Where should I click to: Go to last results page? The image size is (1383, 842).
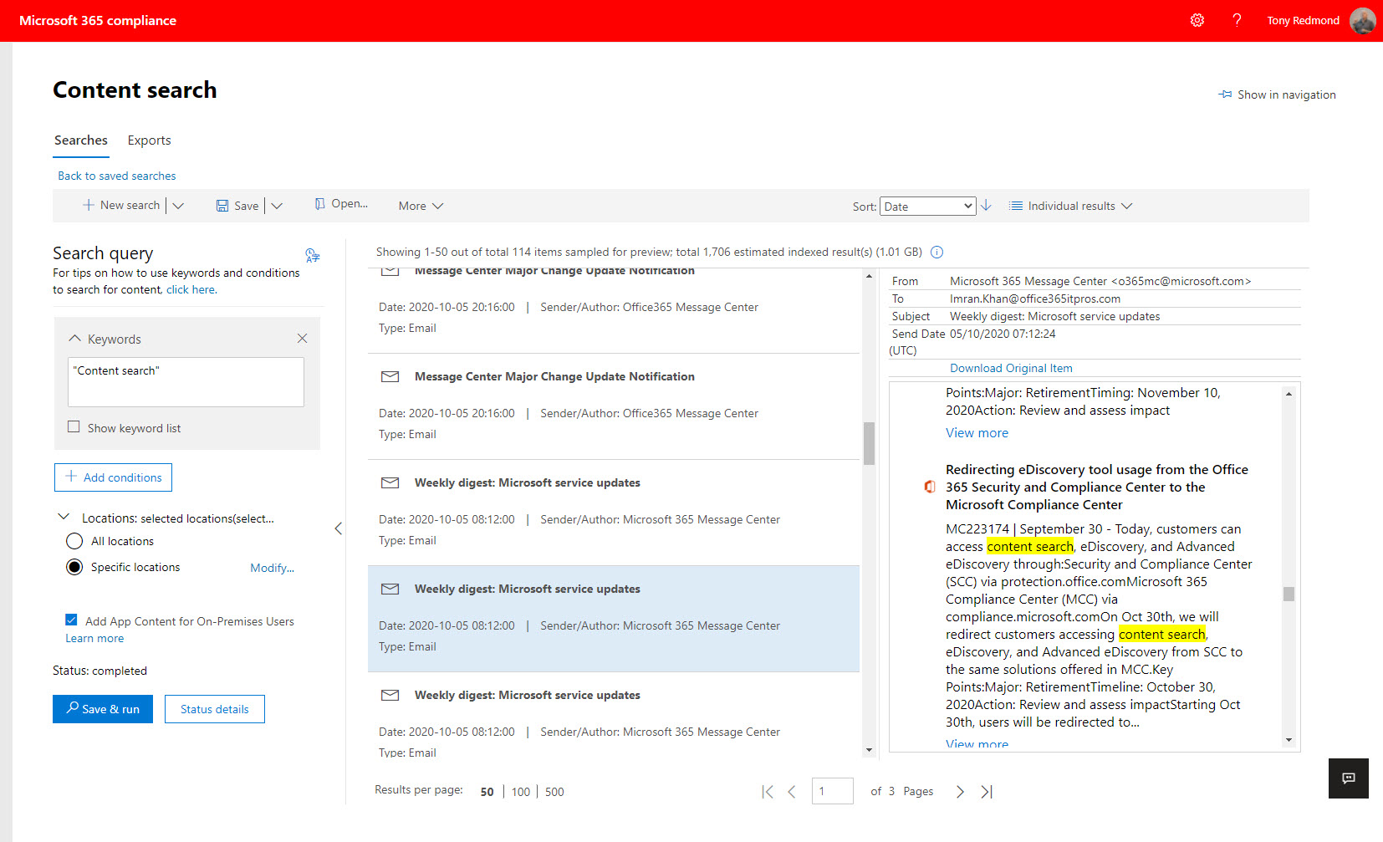[987, 792]
